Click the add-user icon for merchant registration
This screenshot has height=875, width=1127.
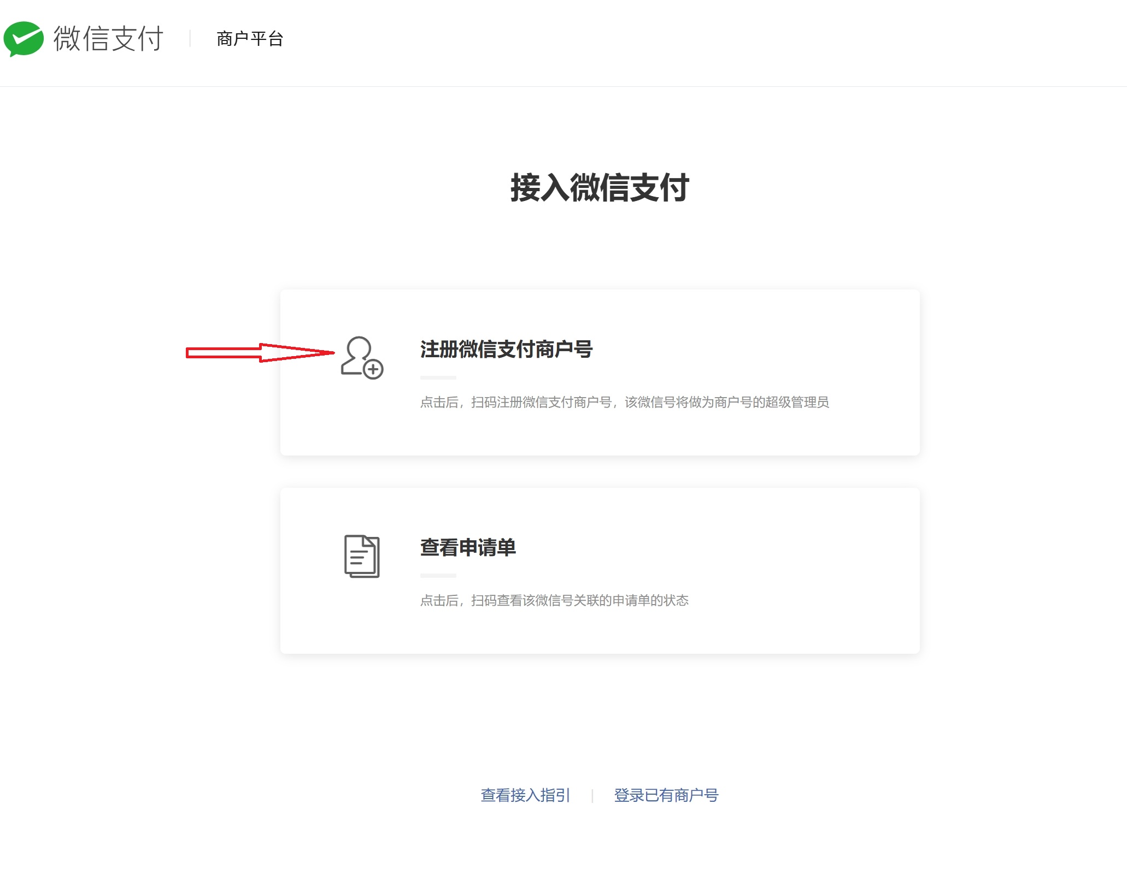(x=362, y=358)
